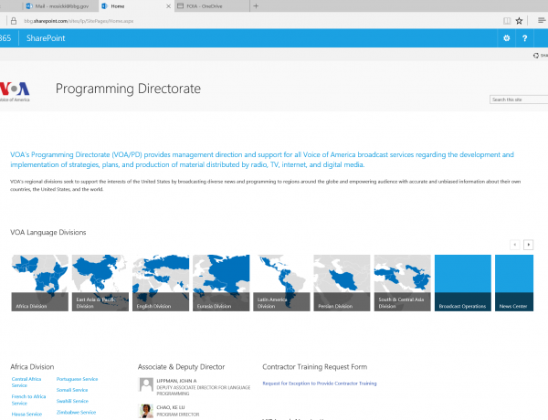
Task: Open Broadcast Operations tile
Action: click(x=463, y=283)
